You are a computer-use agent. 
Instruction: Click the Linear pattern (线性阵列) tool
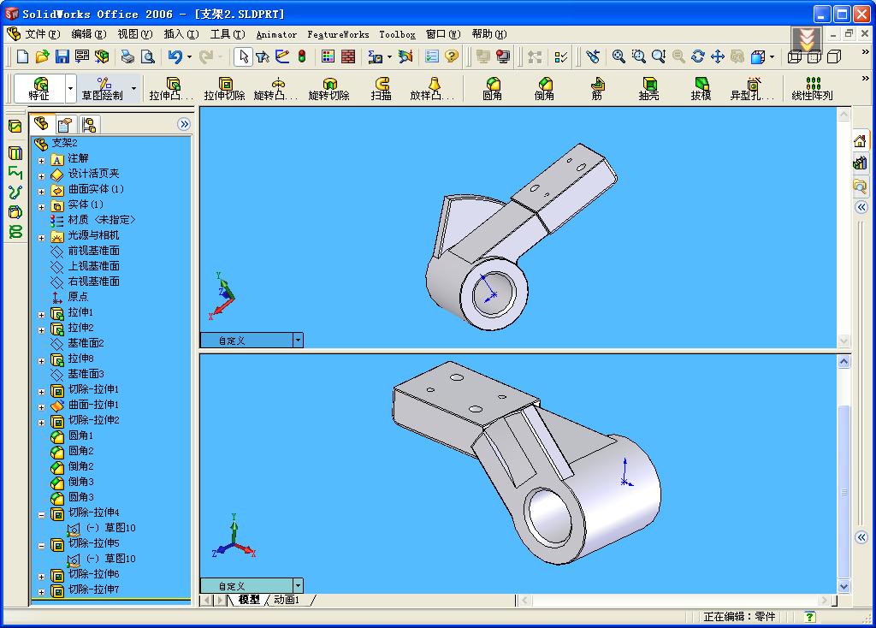coord(813,89)
